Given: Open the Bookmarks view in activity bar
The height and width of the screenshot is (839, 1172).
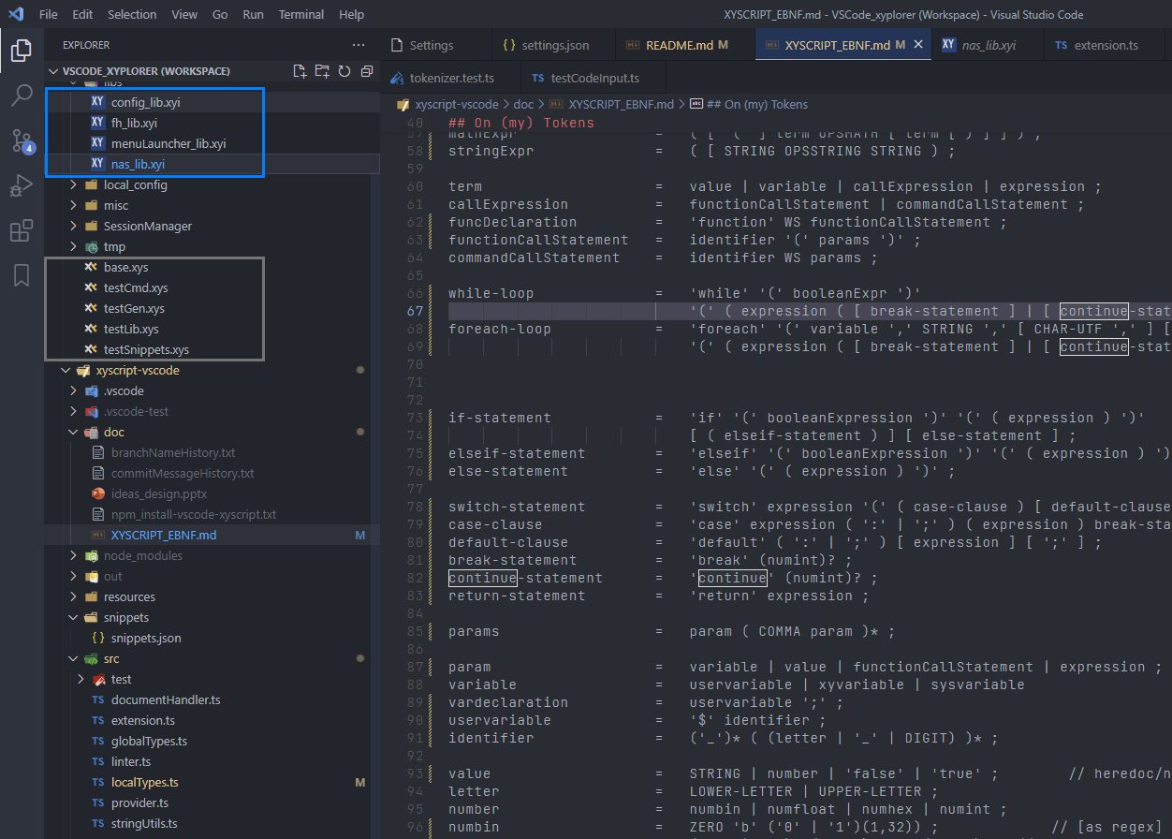Looking at the screenshot, I should (22, 275).
